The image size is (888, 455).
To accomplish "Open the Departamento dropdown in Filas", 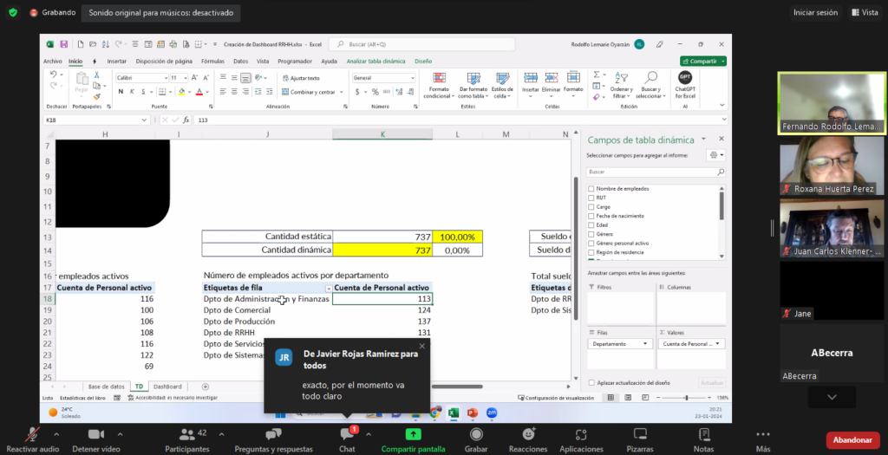I will pos(646,344).
